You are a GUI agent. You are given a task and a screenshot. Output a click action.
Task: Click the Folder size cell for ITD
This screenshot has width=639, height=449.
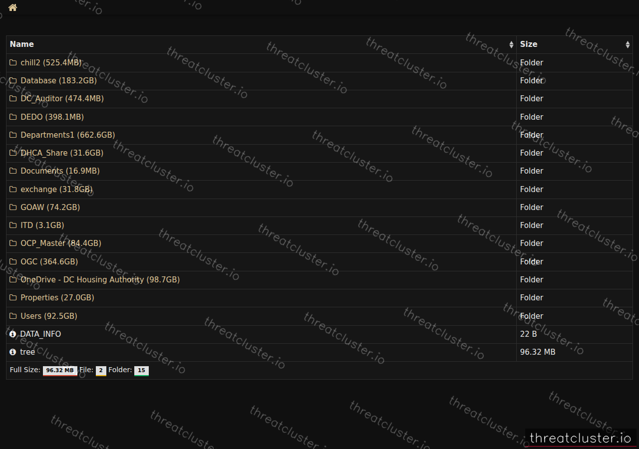click(x=574, y=225)
